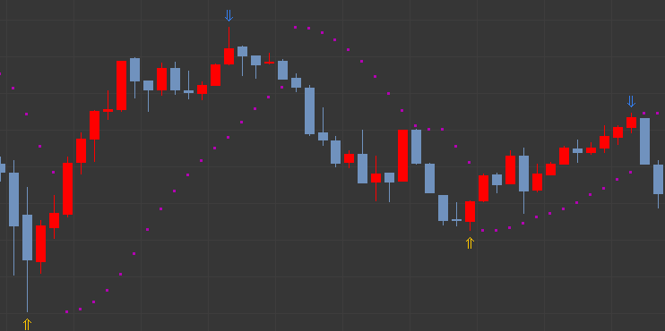This screenshot has height=331, width=665.
Task: Select the topmost magenta Parabolic SAR dot
Action: pyautogui.click(x=295, y=27)
